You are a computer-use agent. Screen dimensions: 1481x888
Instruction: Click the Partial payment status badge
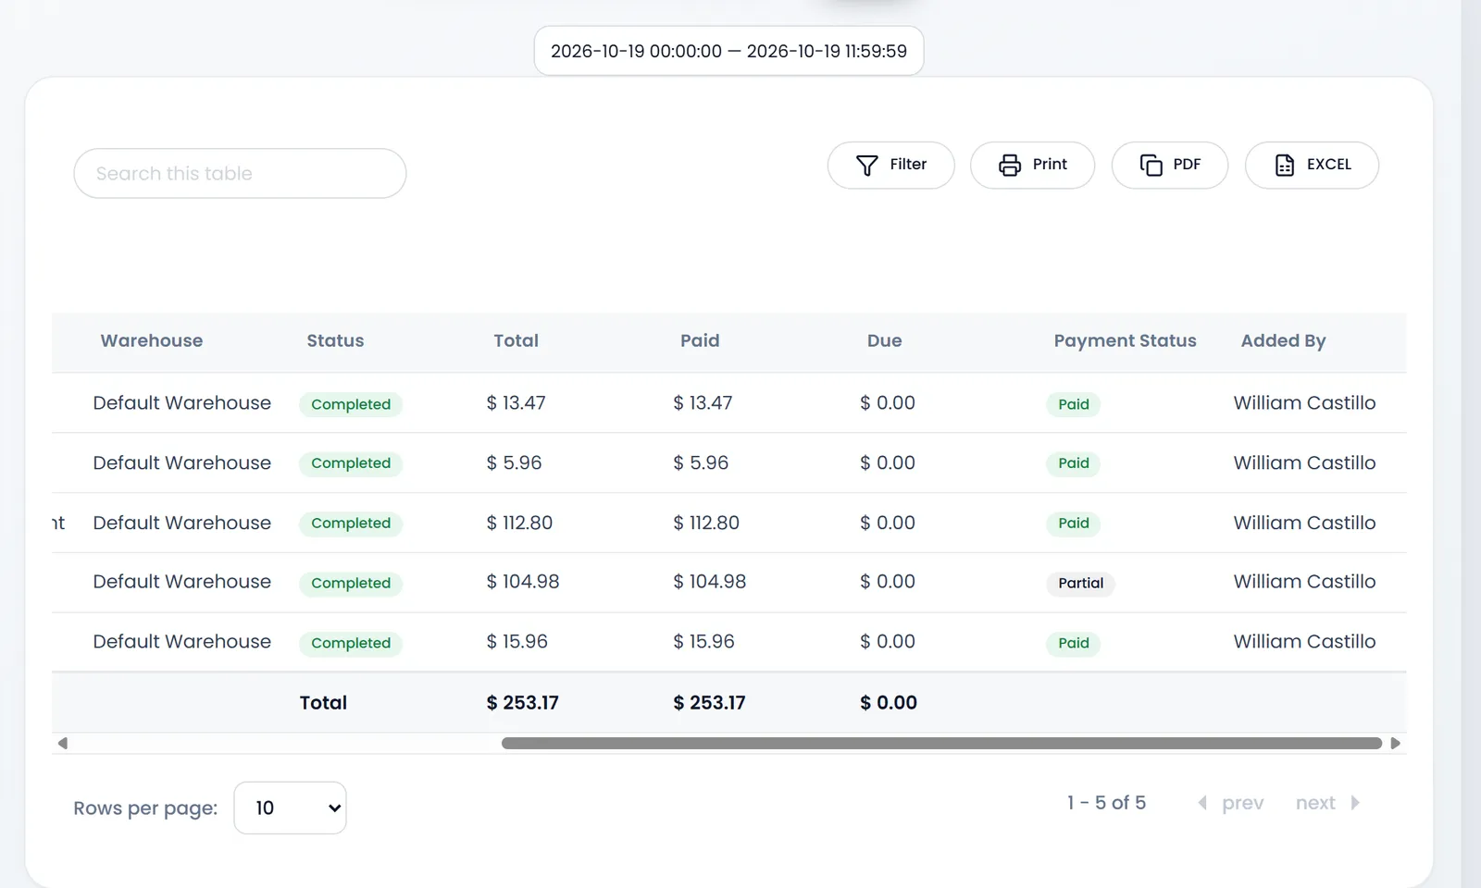[1080, 583]
